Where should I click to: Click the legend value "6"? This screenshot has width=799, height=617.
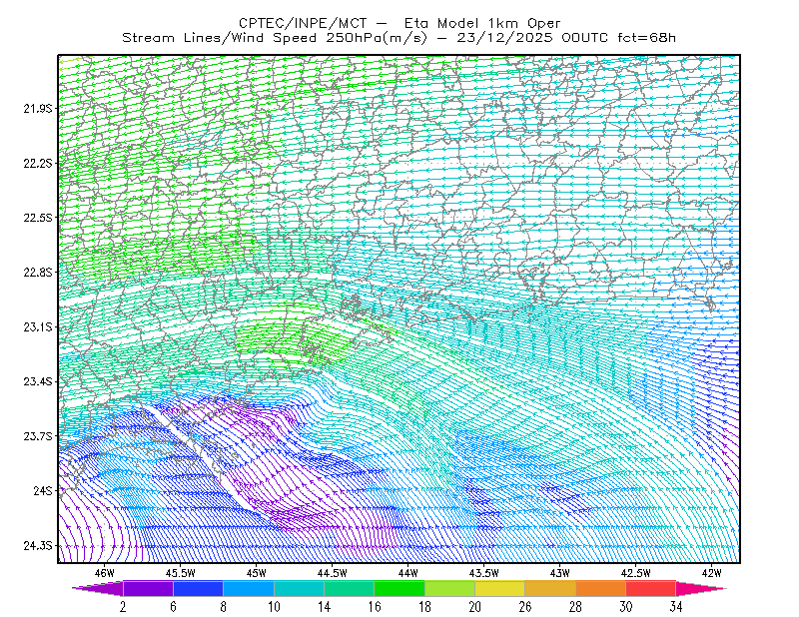coord(173,607)
